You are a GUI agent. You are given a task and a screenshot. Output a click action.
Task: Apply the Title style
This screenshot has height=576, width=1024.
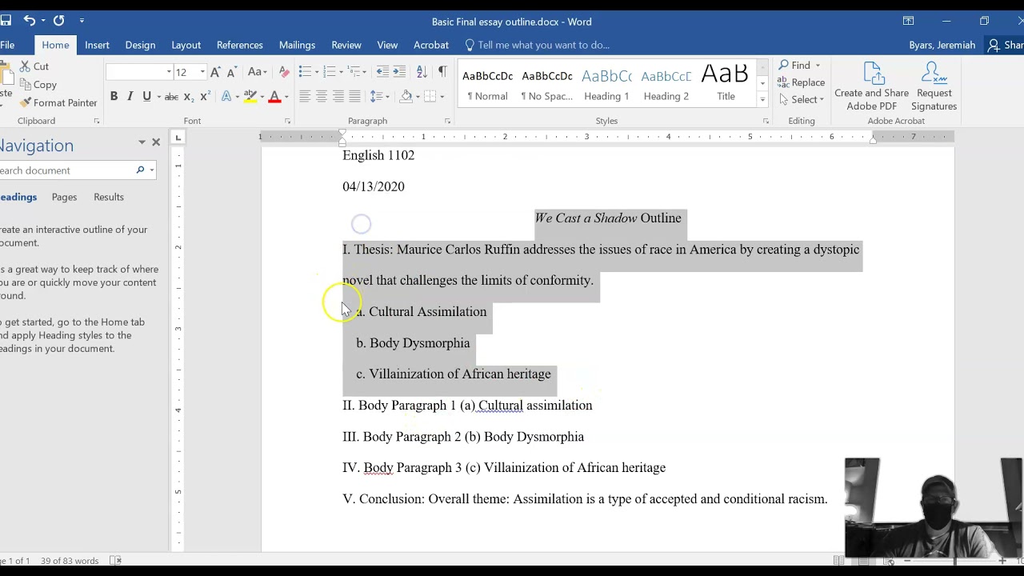tap(726, 84)
